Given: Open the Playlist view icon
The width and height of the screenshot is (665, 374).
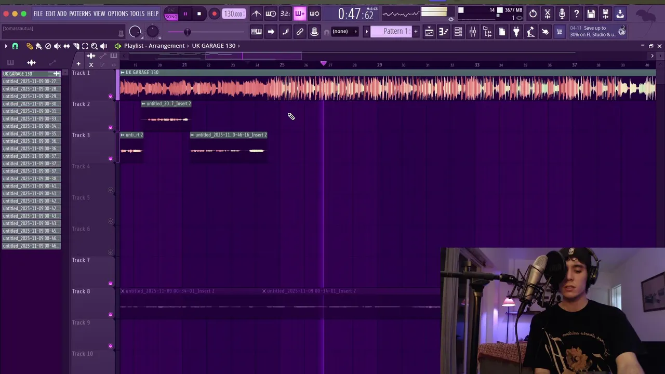Looking at the screenshot, I should [x=429, y=32].
